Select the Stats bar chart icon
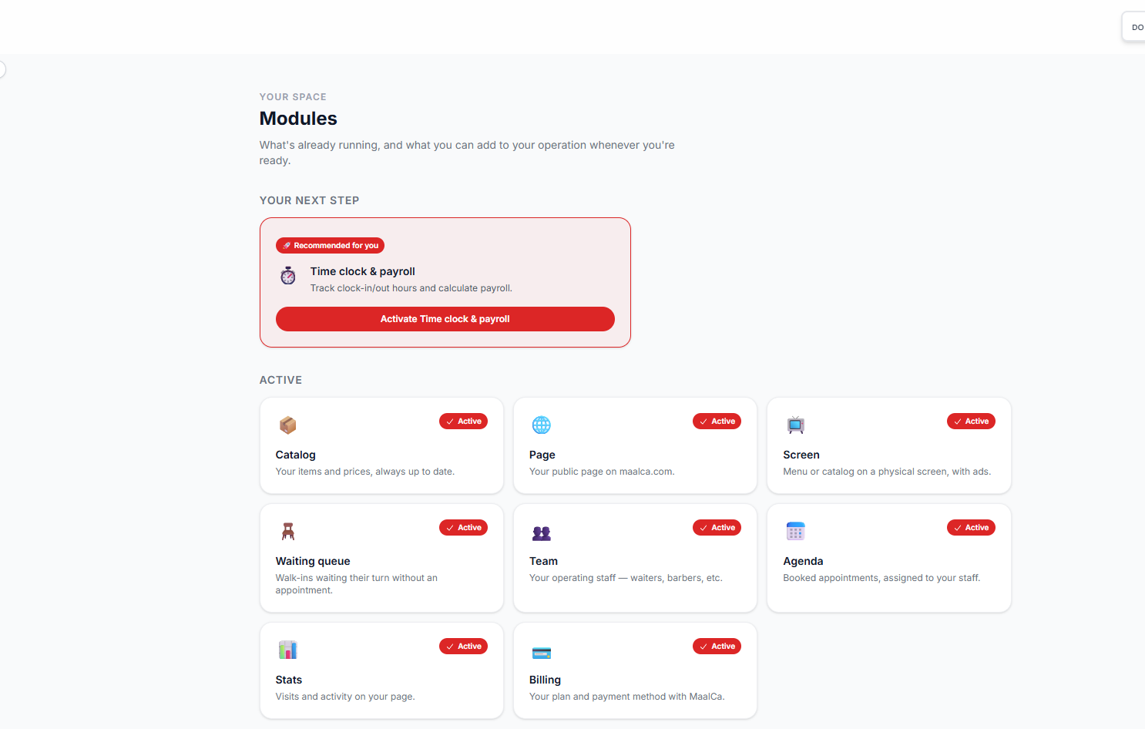 coord(287,650)
